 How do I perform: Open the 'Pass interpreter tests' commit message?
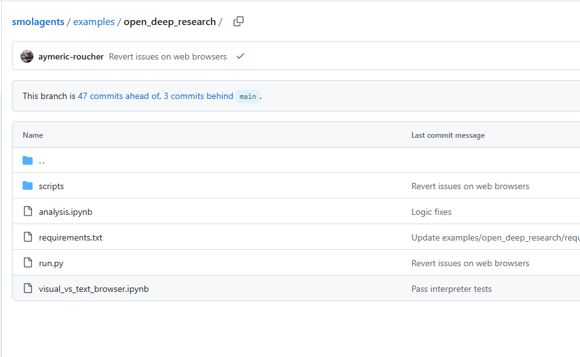point(451,289)
